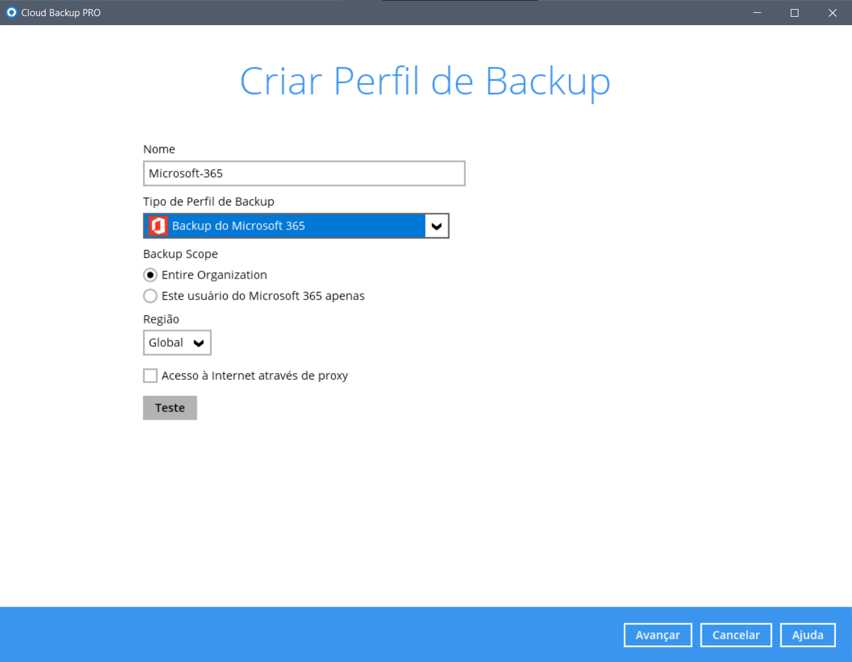Open help with the Ajuda button

pos(807,635)
